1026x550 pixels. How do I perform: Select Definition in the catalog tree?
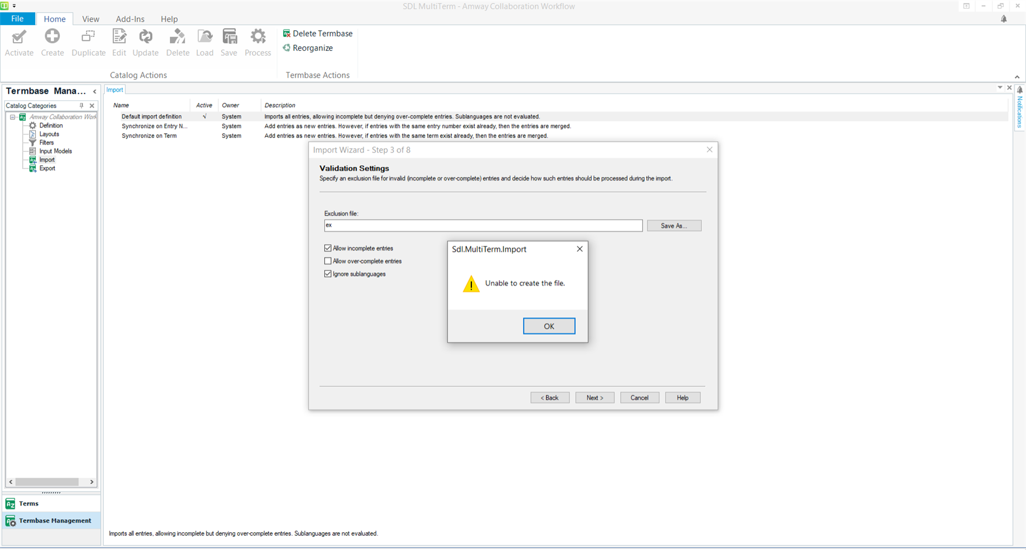click(x=51, y=126)
